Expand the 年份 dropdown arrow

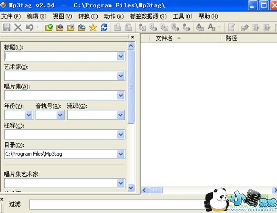pyautogui.click(x=29, y=115)
